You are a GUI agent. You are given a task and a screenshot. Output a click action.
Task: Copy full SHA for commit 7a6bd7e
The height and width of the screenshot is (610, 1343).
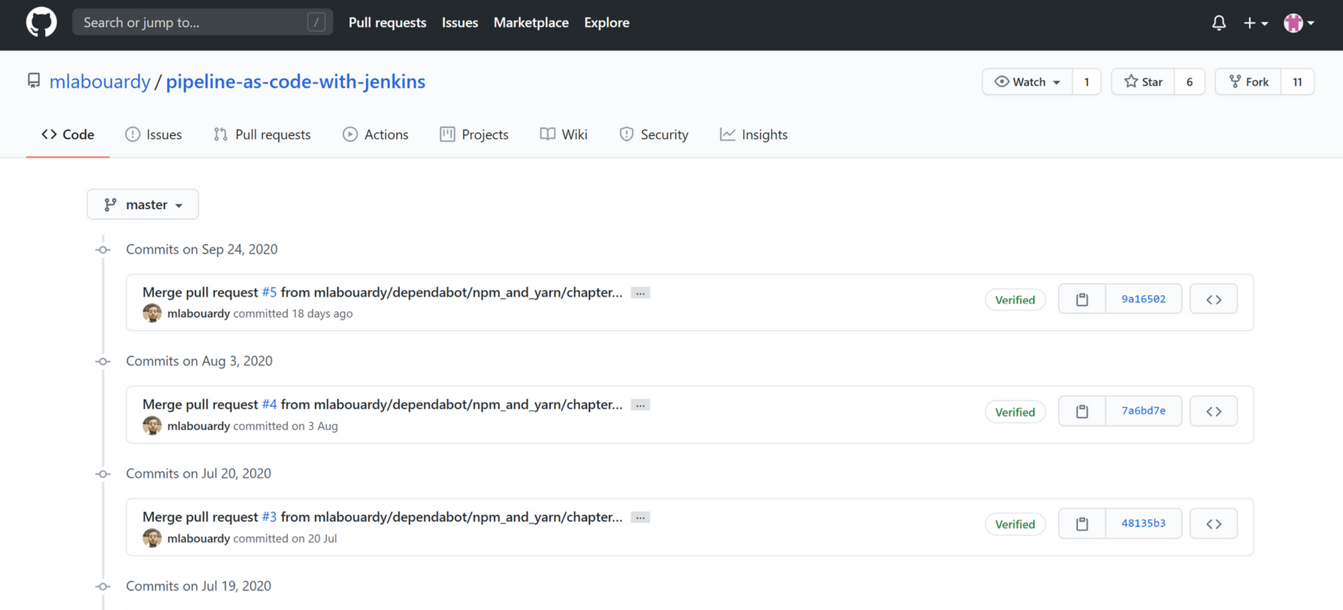[x=1082, y=411]
